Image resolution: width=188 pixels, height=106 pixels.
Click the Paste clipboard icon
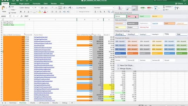pyautogui.click(x=4, y=8)
